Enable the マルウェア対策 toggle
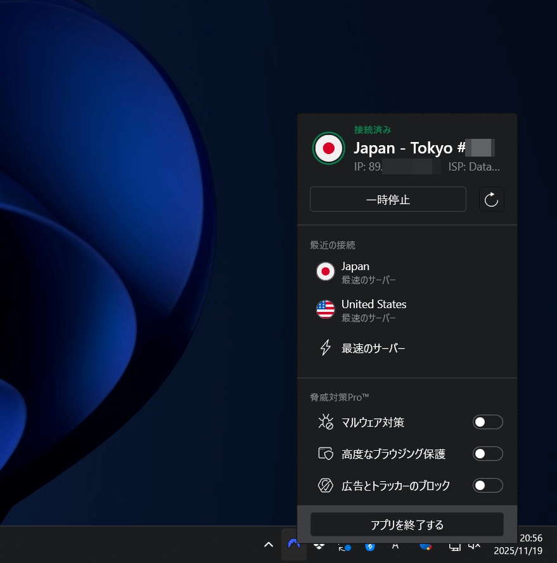The width and height of the screenshot is (557, 563). 487,422
